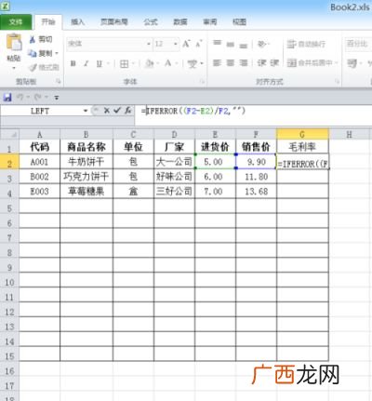This screenshot has width=372, height=401.
Task: Toggle Underline formatting
Action: [x=100, y=63]
